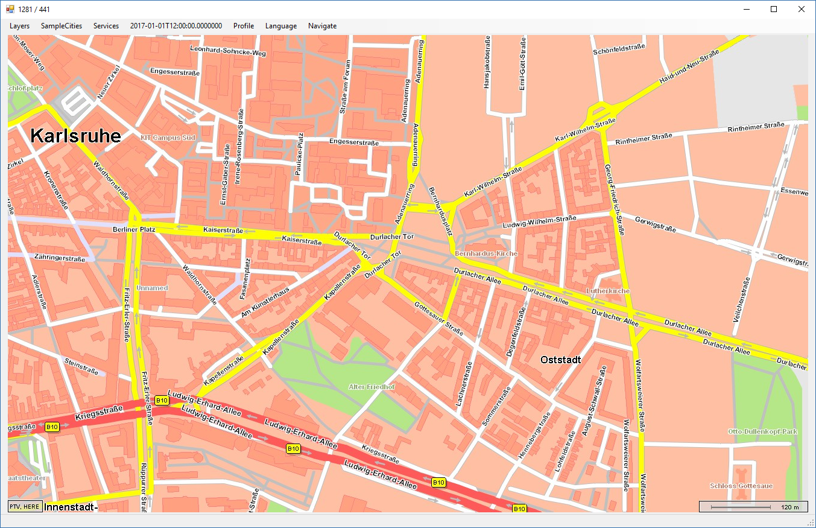Viewport: 816px width, 528px height.
Task: Click the Alter Friedhof park label
Action: pyautogui.click(x=372, y=386)
